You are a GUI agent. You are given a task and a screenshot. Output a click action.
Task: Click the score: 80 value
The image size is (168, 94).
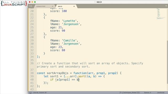point(63,50)
